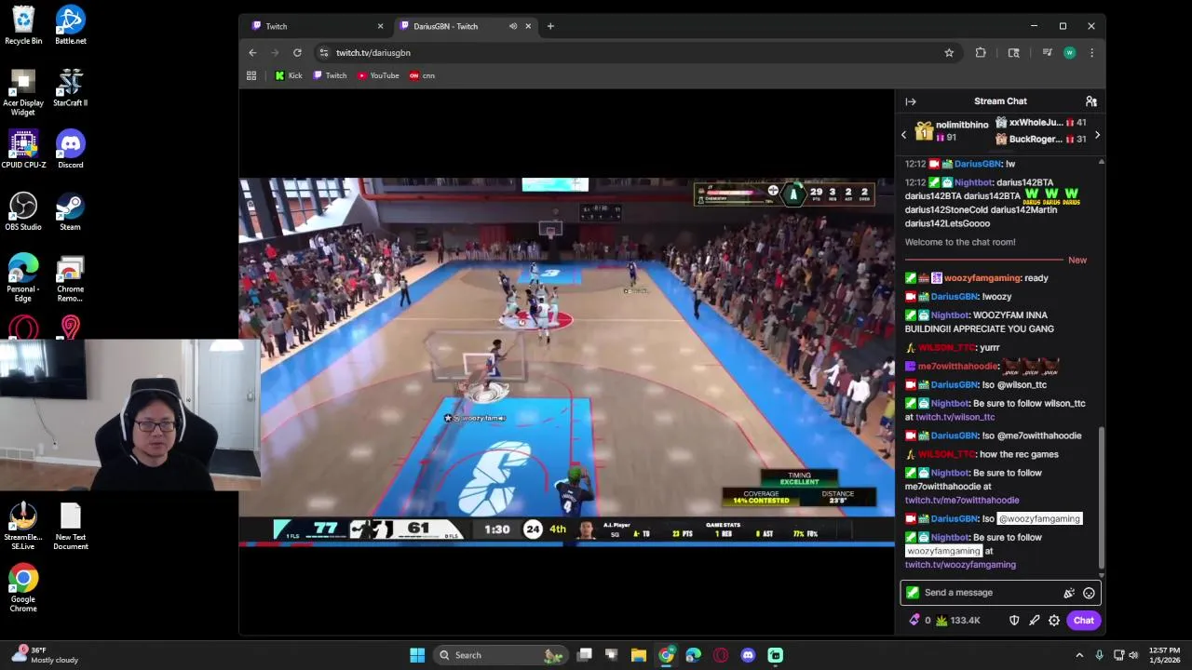Bookmark this page with the star

tap(949, 53)
